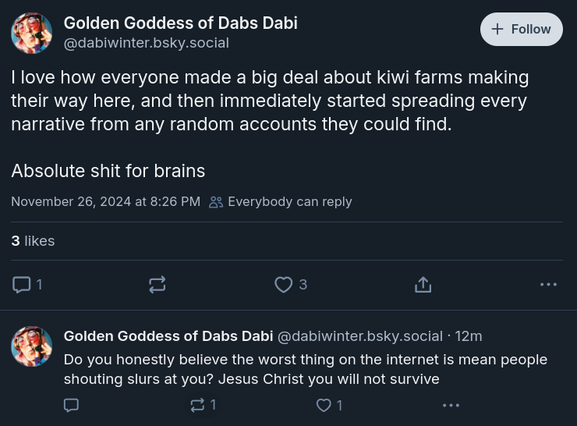Click 'Everybody can reply' setting label

289,201
